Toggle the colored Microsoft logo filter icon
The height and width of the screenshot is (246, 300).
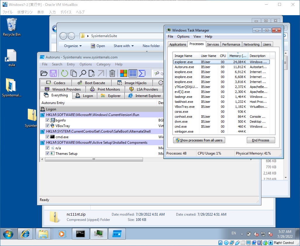pyautogui.click(x=124, y=73)
